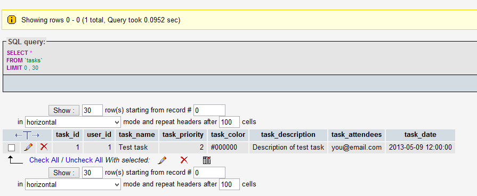Viewport: 477px width, 196px height.
Task: Click the upper row count field showing 30
Action: 93,110
